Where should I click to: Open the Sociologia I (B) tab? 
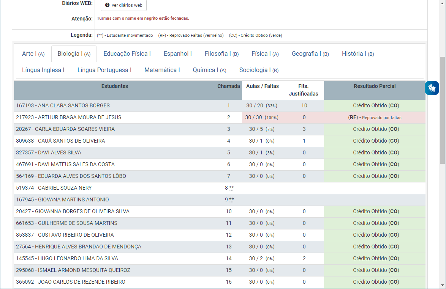(x=259, y=70)
